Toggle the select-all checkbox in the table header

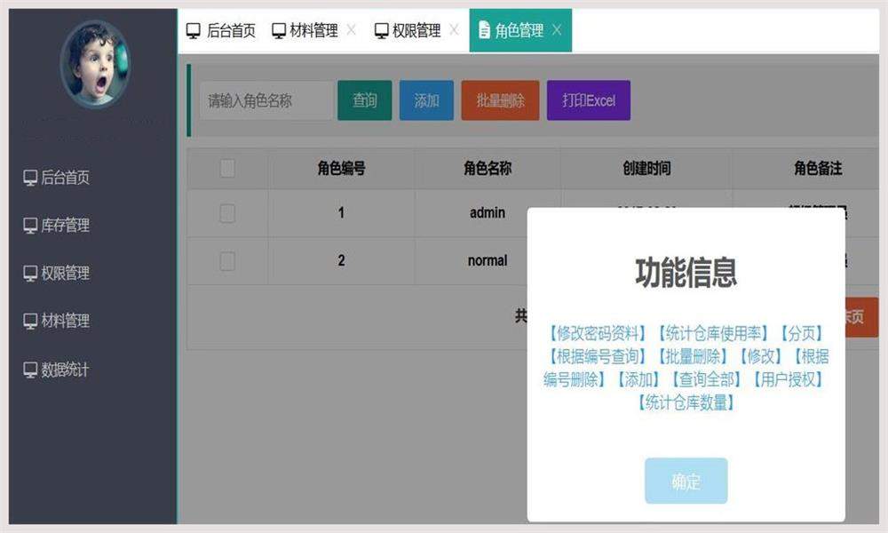point(226,168)
